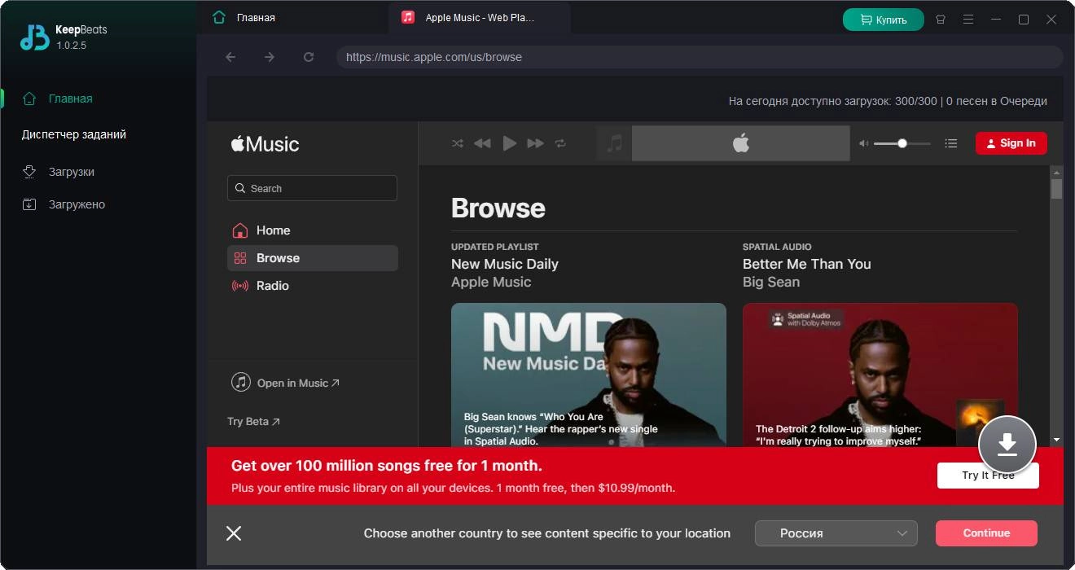The image size is (1075, 570).
Task: Click the Apple Music Search field
Action: click(312, 188)
